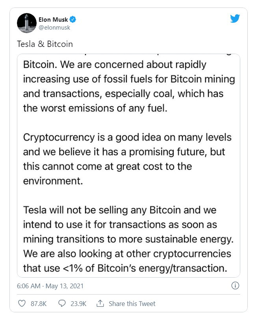Click the blue verified badge
This screenshot has height=321, width=256.
[73, 19]
